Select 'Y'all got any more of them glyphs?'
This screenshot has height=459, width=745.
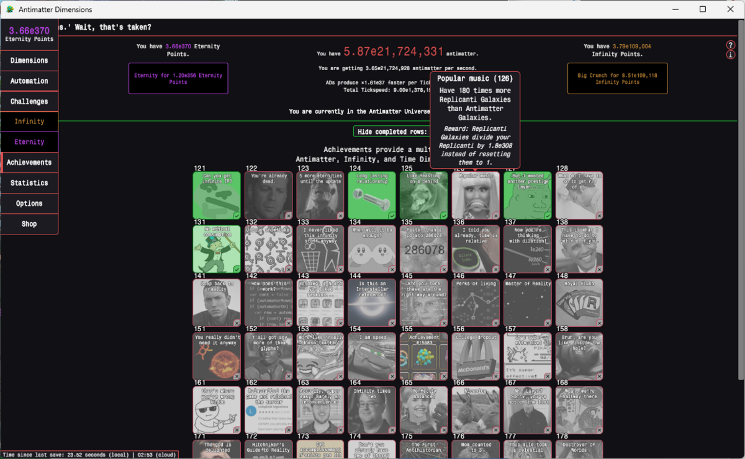(268, 357)
